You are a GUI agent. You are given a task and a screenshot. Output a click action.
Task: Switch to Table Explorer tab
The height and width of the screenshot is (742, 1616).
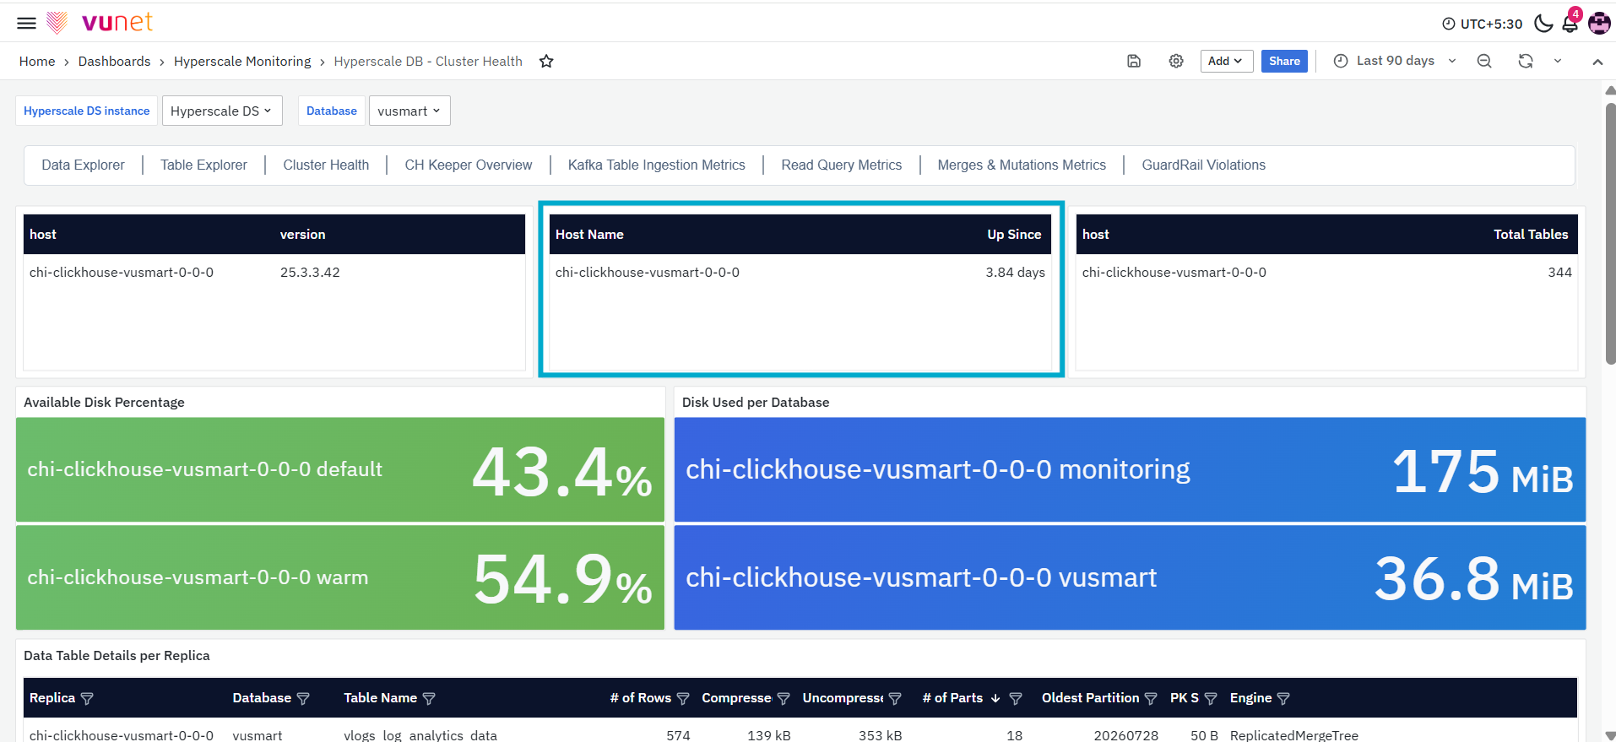(x=203, y=165)
